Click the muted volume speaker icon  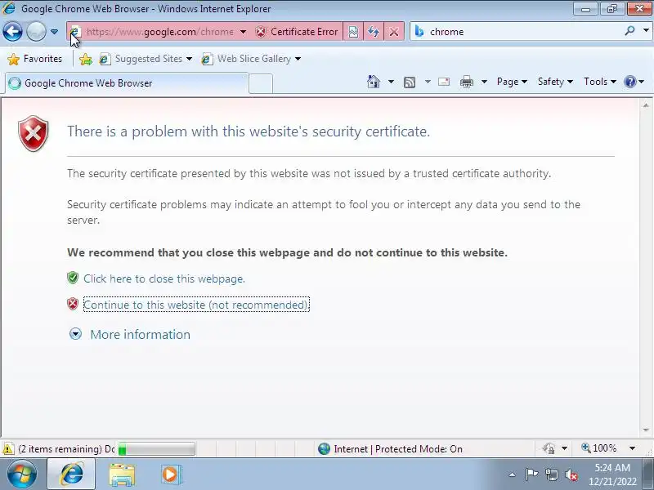(x=571, y=474)
